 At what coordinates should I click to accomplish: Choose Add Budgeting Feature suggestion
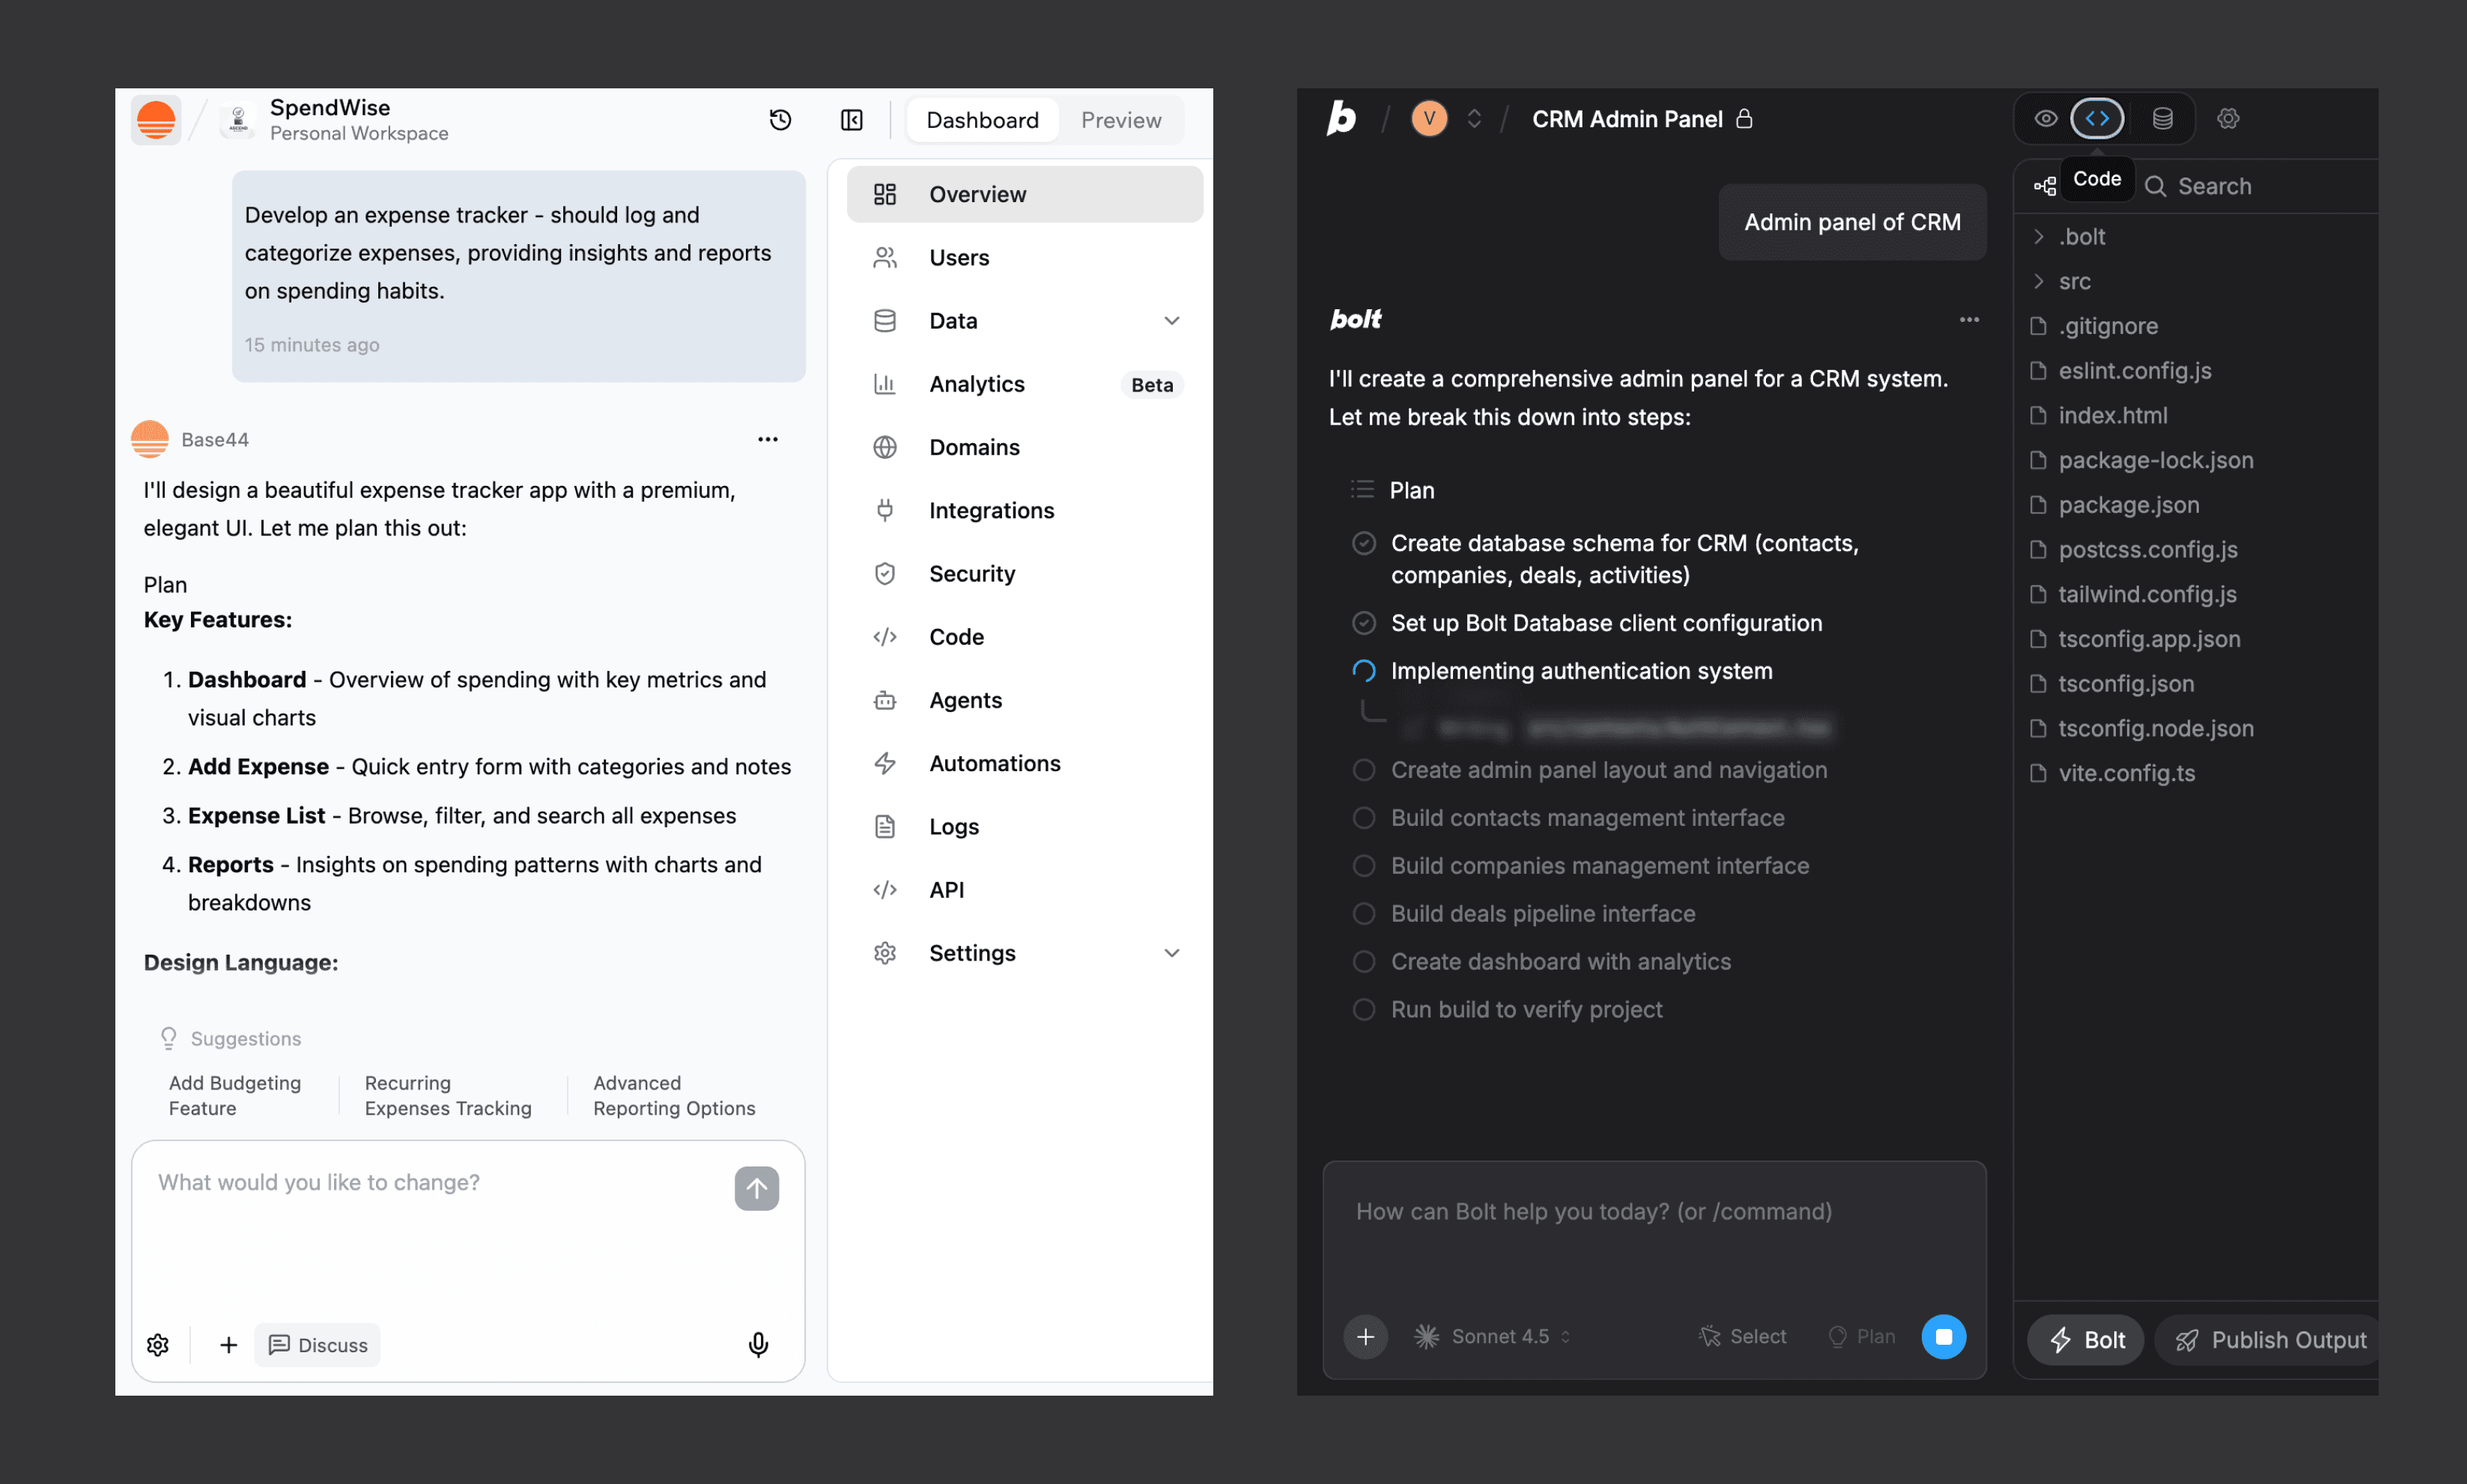[235, 1095]
